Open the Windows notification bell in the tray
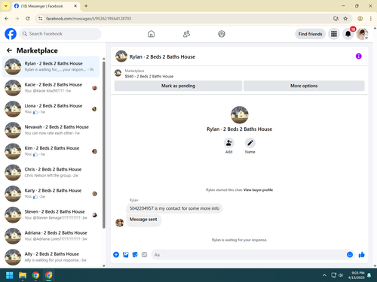The width and height of the screenshot is (377, 282). [x=369, y=275]
